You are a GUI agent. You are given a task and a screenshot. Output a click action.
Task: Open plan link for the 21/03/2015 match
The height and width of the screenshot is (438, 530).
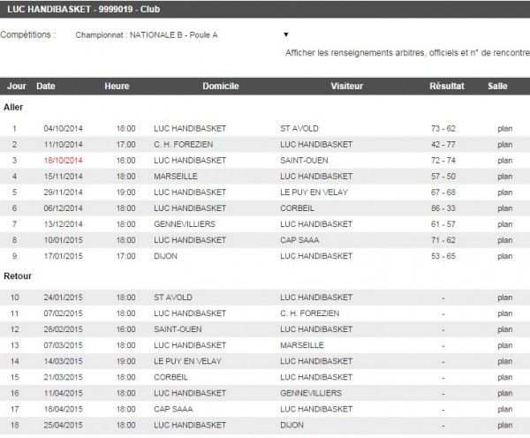[x=504, y=377]
